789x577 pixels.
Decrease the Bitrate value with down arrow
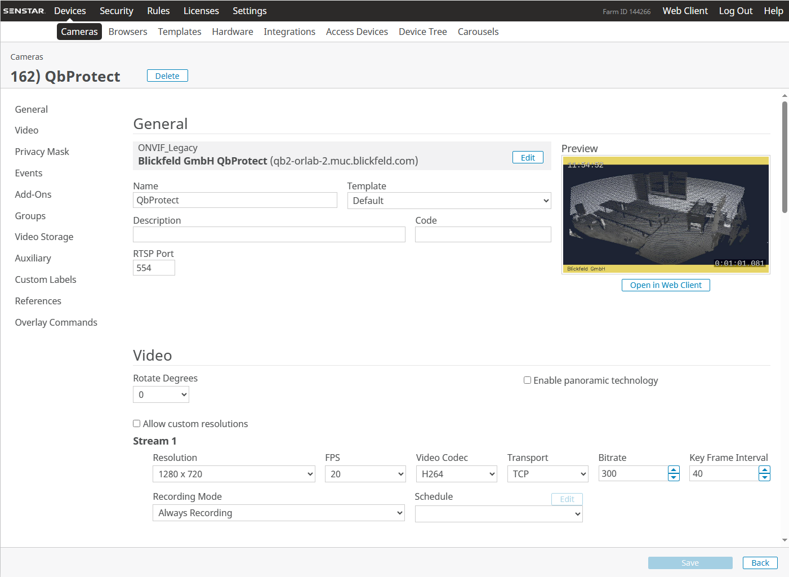coord(674,477)
